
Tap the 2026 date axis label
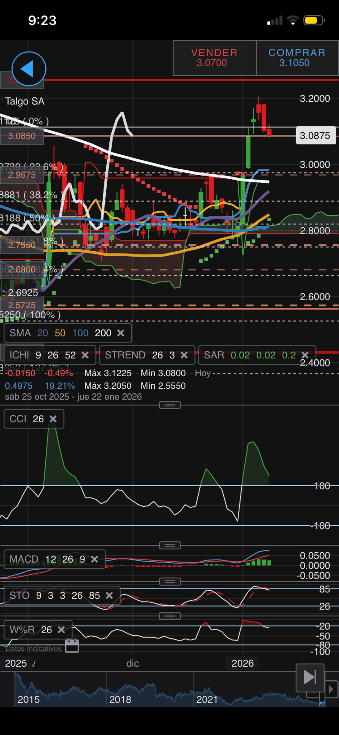(243, 663)
